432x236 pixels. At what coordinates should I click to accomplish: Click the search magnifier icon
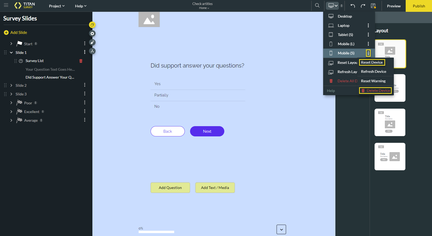pos(317,6)
